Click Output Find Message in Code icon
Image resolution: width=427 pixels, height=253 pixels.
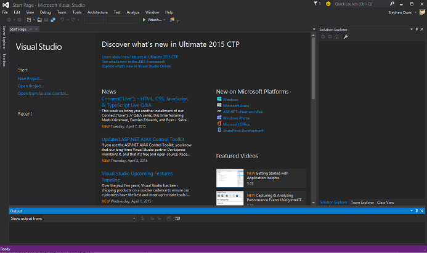click(143, 219)
